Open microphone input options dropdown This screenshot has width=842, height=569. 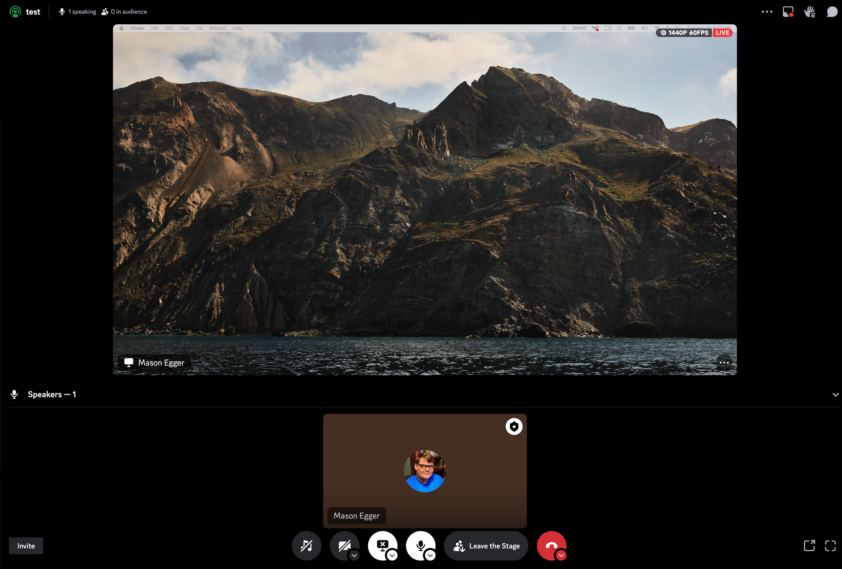[430, 555]
